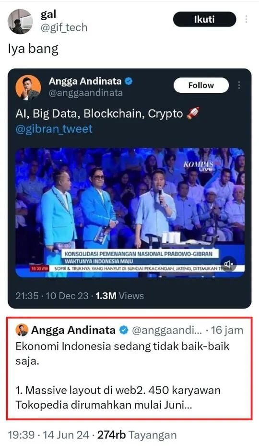259x448 pixels.
Task: Open the 274rb Tayangan view count
Action: [137, 435]
